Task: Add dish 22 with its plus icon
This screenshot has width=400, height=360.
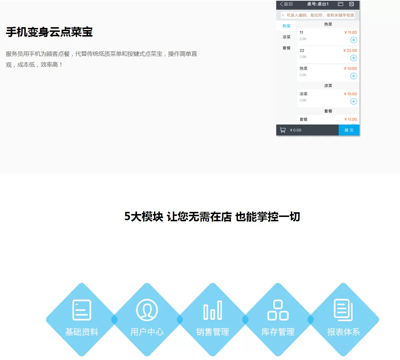Action: [x=353, y=58]
